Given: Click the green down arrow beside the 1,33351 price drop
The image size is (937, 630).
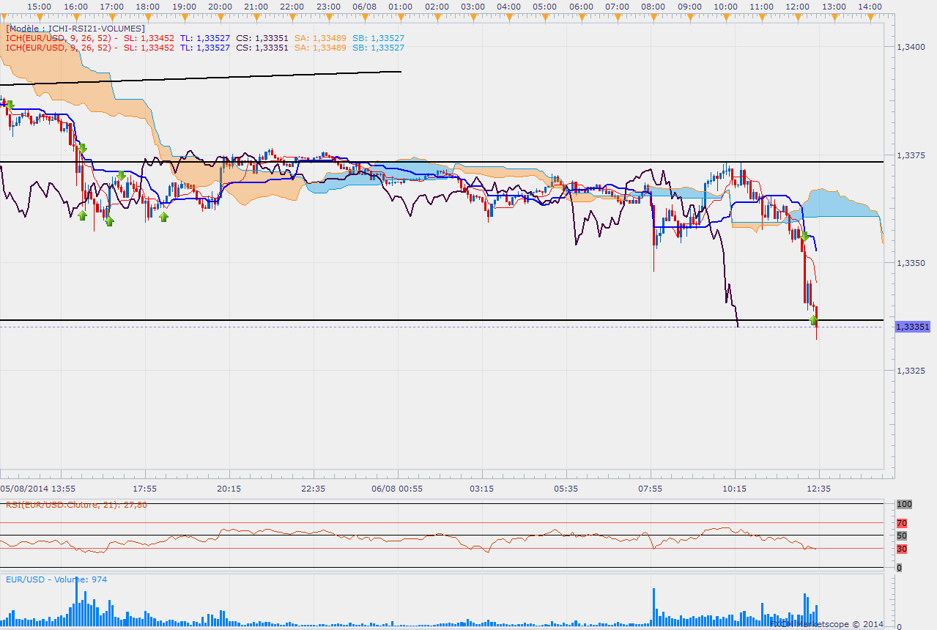Looking at the screenshot, I should pyautogui.click(x=804, y=236).
